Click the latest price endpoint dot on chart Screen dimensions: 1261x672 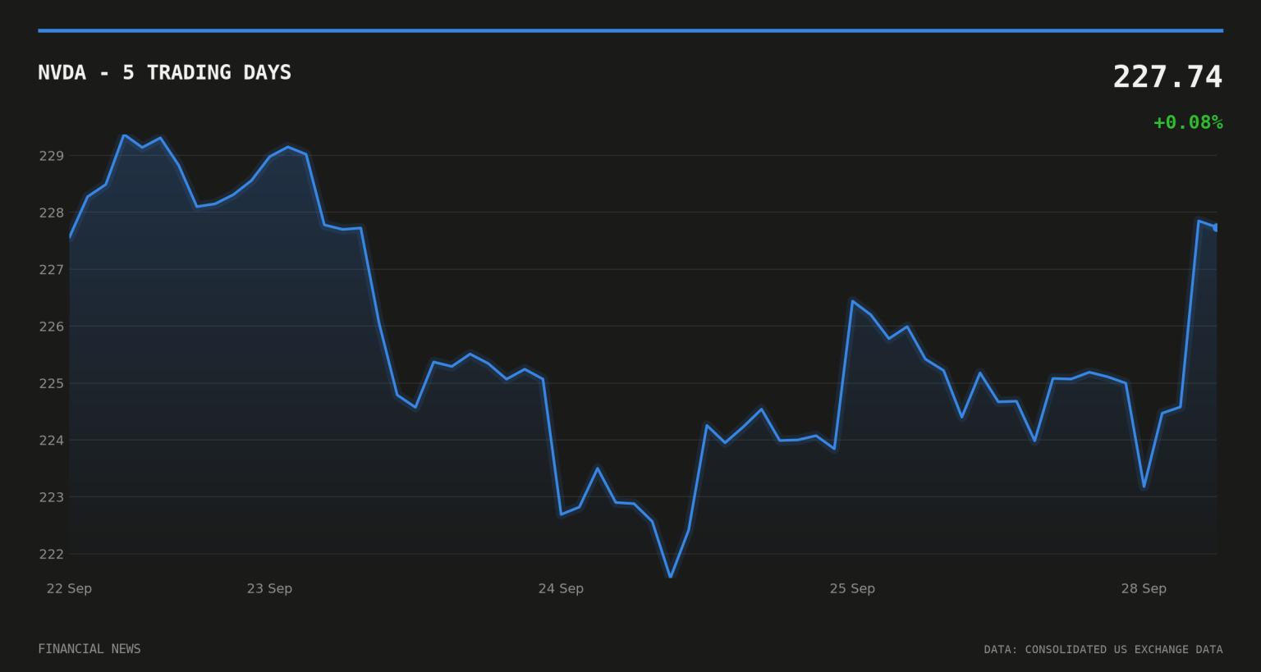pos(1216,227)
